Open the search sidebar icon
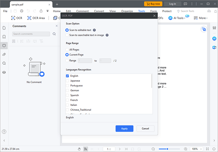The width and height of the screenshot is (218, 152). (4, 63)
